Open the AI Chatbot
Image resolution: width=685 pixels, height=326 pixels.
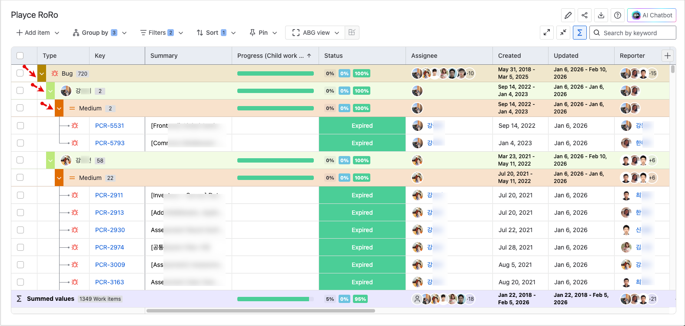pyautogui.click(x=652, y=15)
